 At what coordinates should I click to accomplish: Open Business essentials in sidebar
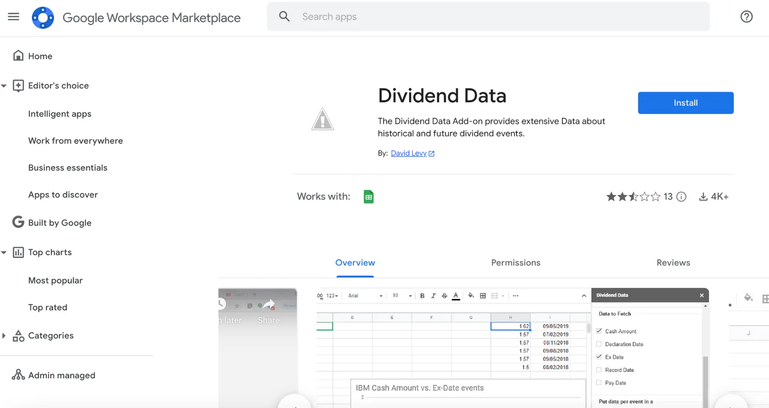[x=68, y=168]
